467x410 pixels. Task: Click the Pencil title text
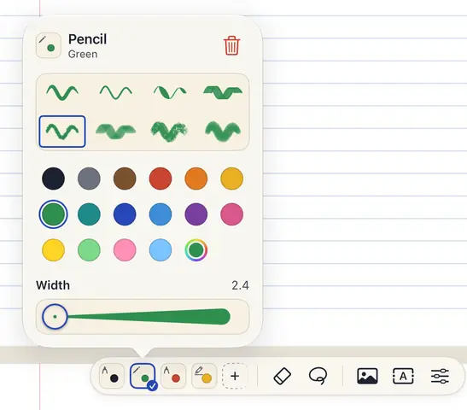click(87, 39)
